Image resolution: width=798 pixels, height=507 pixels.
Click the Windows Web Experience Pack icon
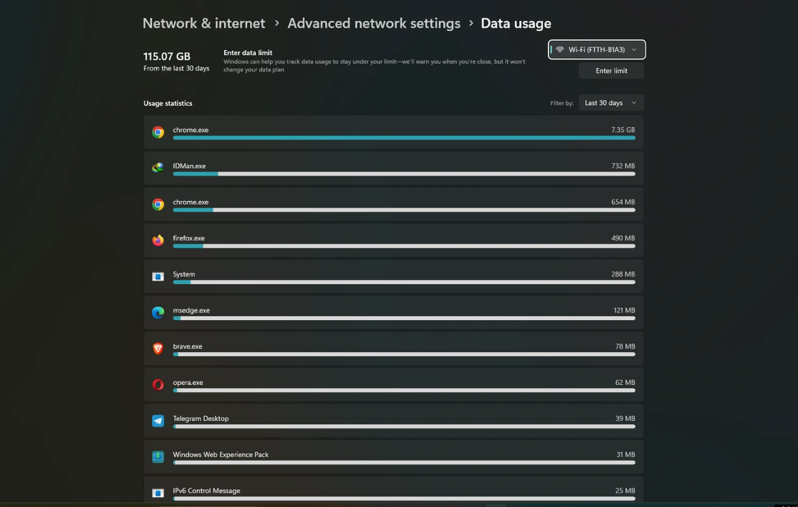click(158, 457)
